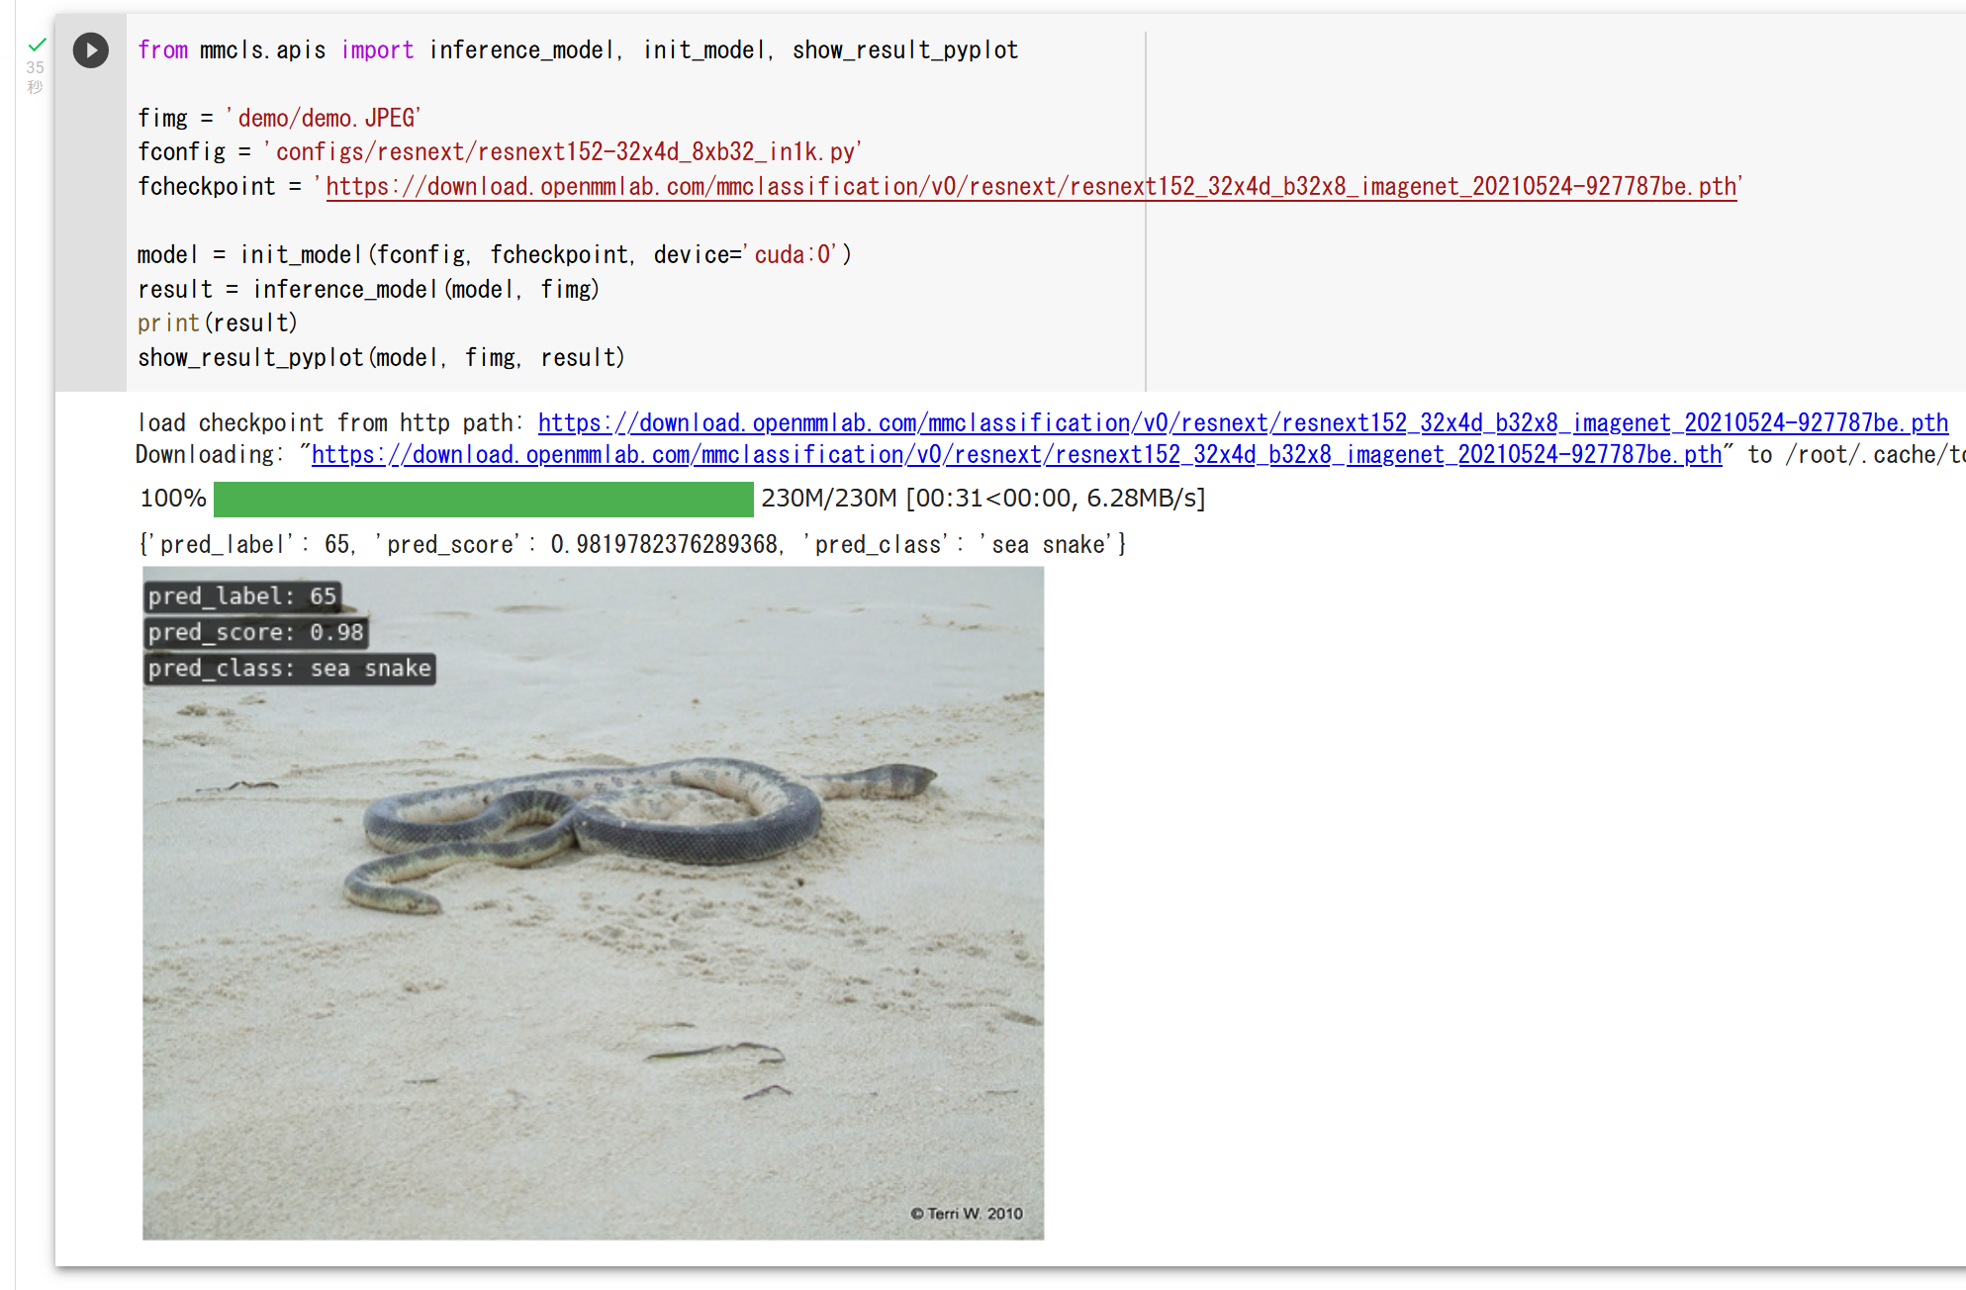Click the pred_label: 65 overlay label
Viewport: 1966px width, 1290px height.
click(x=242, y=596)
